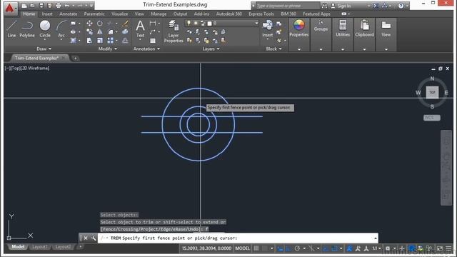Expand the Annotation panel
457x257 pixels.
146,49
